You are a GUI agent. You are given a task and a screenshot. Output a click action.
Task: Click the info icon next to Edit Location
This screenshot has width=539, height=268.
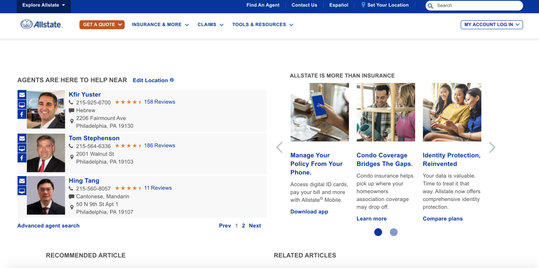pos(171,80)
